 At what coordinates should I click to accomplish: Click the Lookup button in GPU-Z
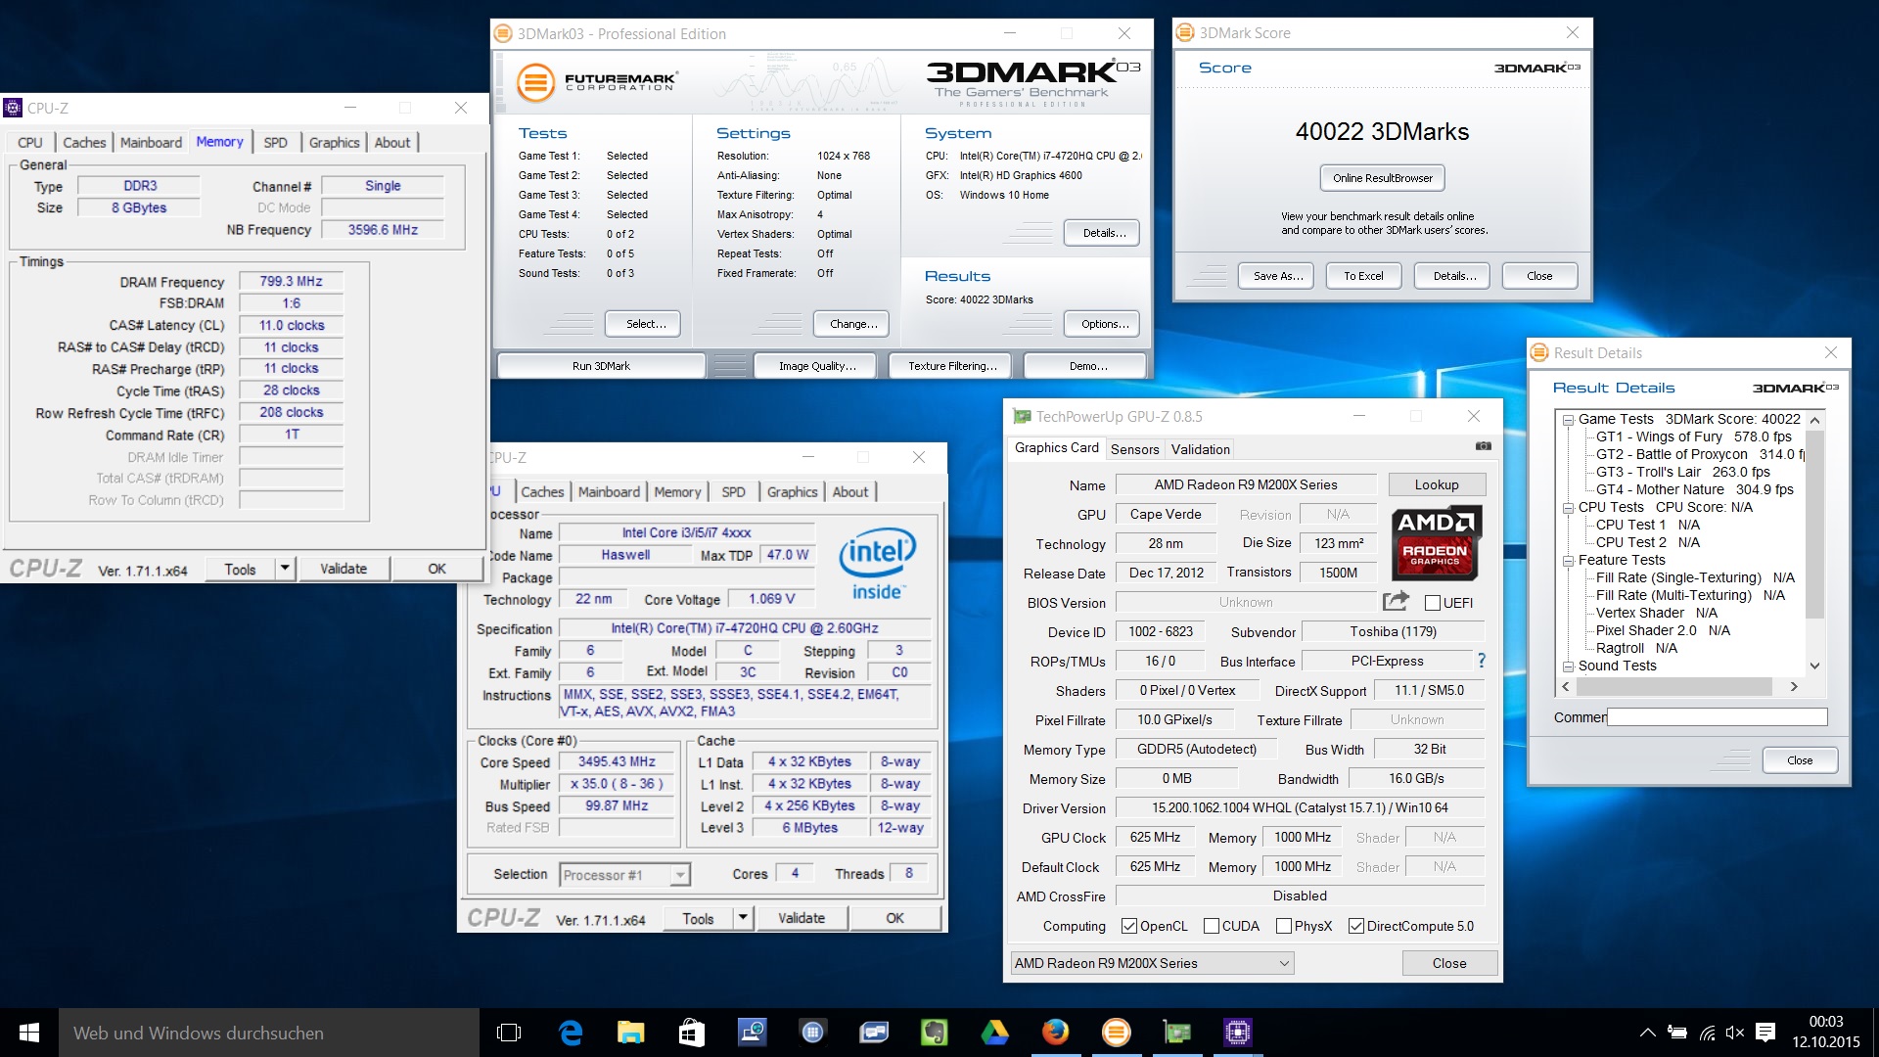(x=1436, y=484)
